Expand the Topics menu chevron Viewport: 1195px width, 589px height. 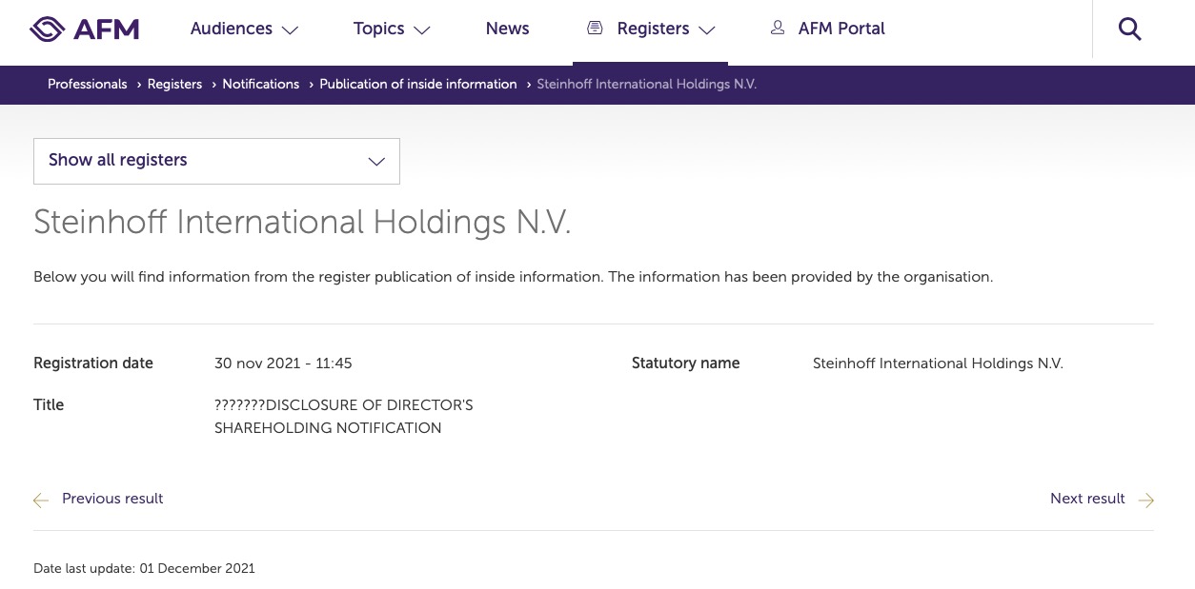422,30
